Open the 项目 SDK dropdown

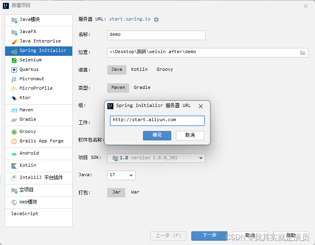pos(156,158)
